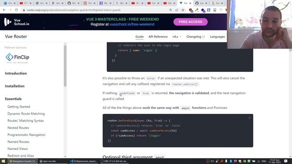Viewport: 292px width, 164px height.
Task: Open the vueschool.io/free-weekend link
Action: tap(132, 24)
